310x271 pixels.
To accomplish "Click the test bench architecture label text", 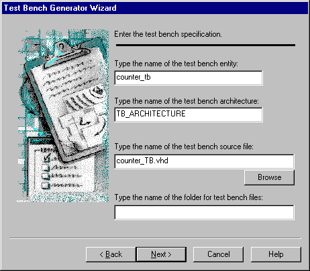I will coord(187,101).
